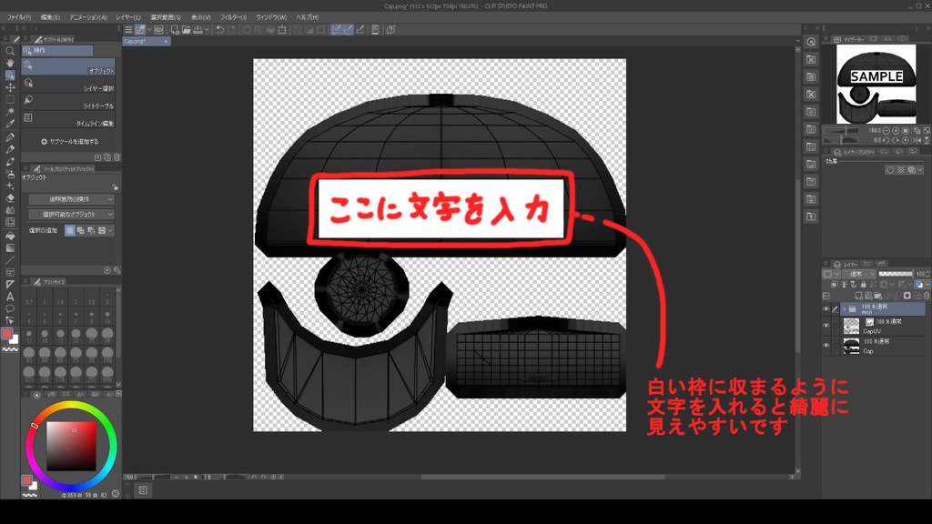Image resolution: width=932 pixels, height=524 pixels.
Task: Select the Auto select magic wand tool
Action: tap(10, 112)
